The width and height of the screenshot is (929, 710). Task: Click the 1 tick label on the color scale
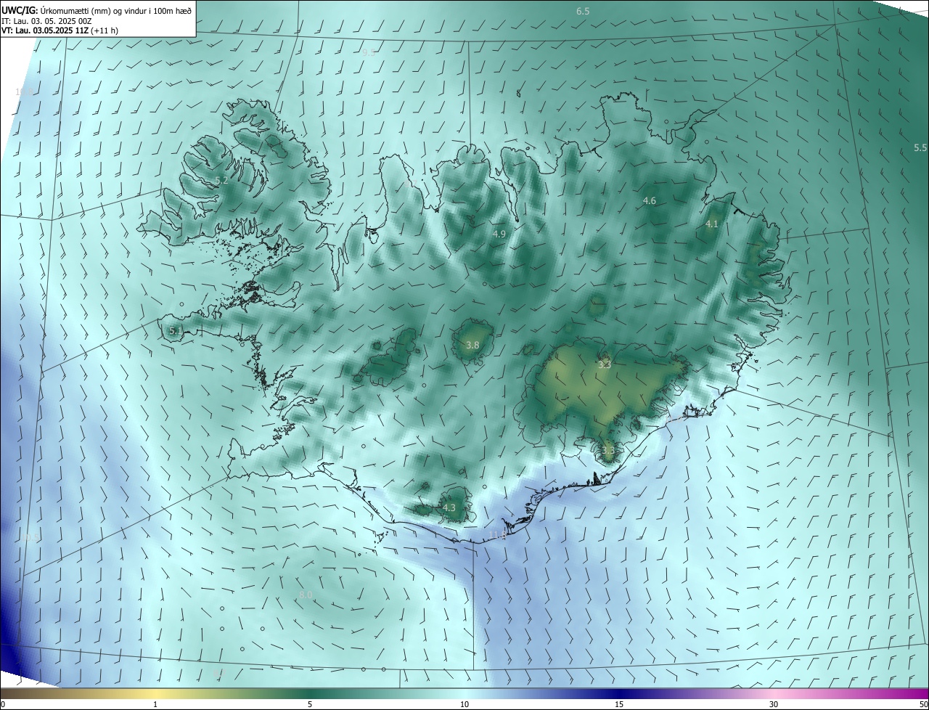pyautogui.click(x=155, y=704)
